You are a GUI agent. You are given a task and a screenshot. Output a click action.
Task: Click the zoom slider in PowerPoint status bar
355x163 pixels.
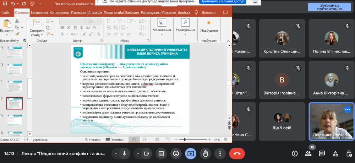click(x=193, y=140)
